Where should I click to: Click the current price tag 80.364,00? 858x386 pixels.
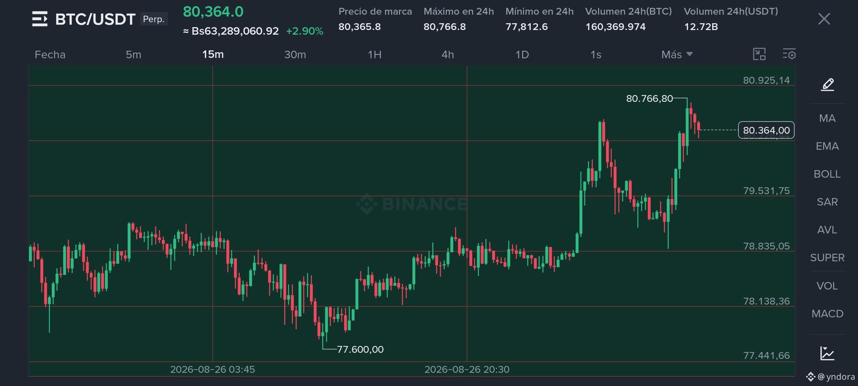pos(766,130)
